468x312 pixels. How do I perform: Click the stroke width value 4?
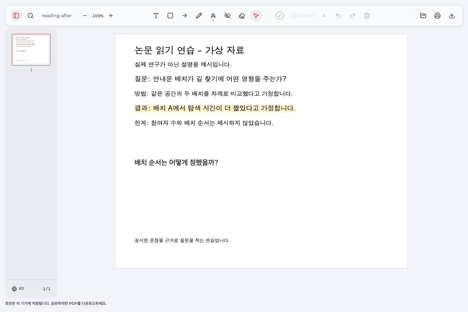coord(324,16)
